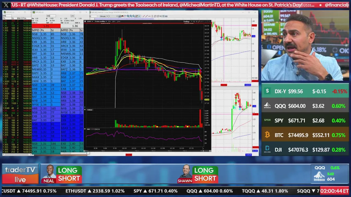351x197 pixels.
Task: Click the 1.36 ask price box
Action: (75, 26)
